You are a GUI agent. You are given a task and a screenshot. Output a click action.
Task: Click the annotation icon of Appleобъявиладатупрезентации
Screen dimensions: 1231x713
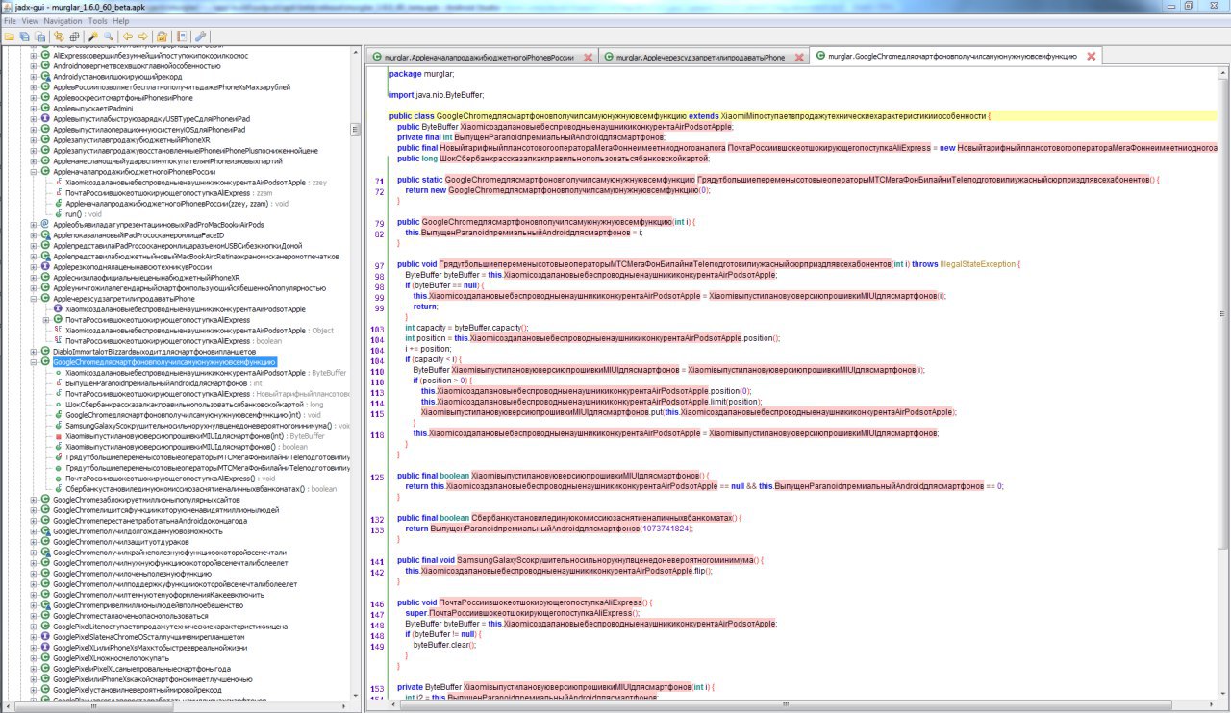pos(45,224)
